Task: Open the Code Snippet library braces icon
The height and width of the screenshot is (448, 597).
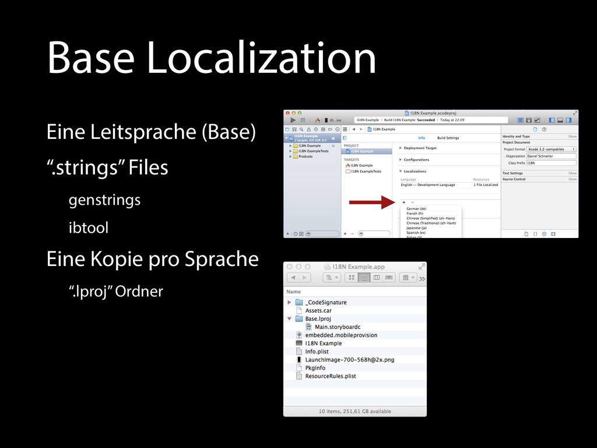Action: (x=535, y=234)
